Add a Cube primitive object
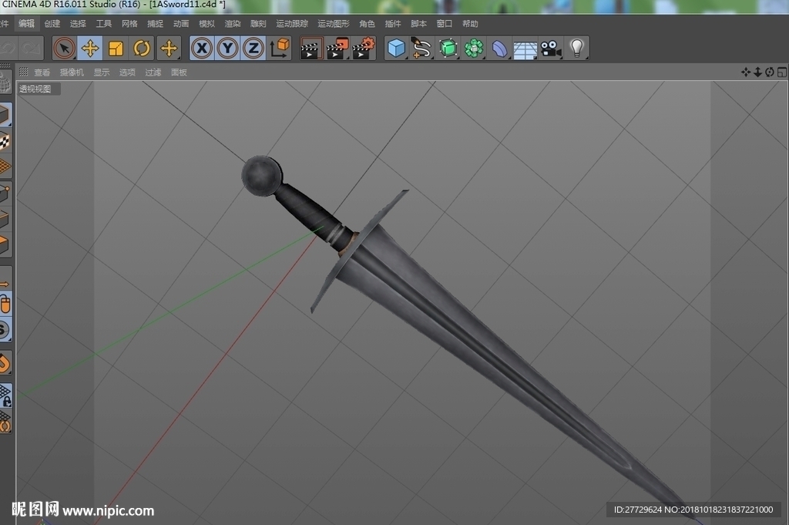Viewport: 789px width, 525px height. [x=397, y=49]
